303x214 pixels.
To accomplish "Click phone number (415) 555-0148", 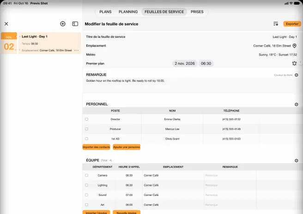I will (x=231, y=129).
